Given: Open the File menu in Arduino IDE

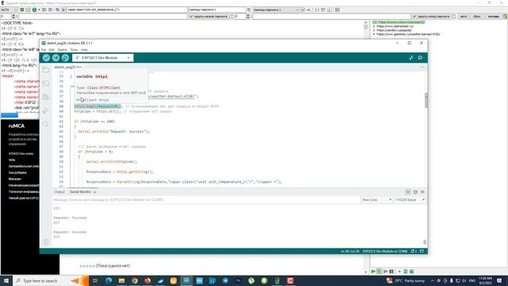Looking at the screenshot, I should coord(44,49).
